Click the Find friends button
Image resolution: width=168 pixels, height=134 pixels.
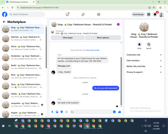click(138, 14)
